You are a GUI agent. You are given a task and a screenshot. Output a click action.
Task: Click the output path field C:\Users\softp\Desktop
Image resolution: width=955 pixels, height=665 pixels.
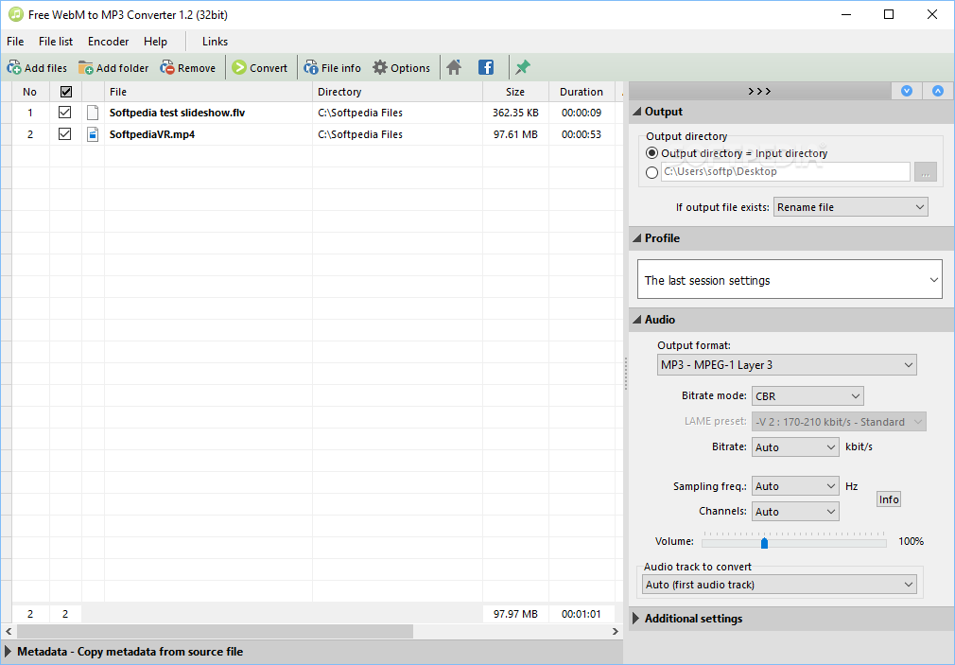pyautogui.click(x=786, y=172)
